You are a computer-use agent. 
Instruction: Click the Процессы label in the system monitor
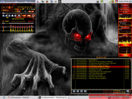(125, 27)
